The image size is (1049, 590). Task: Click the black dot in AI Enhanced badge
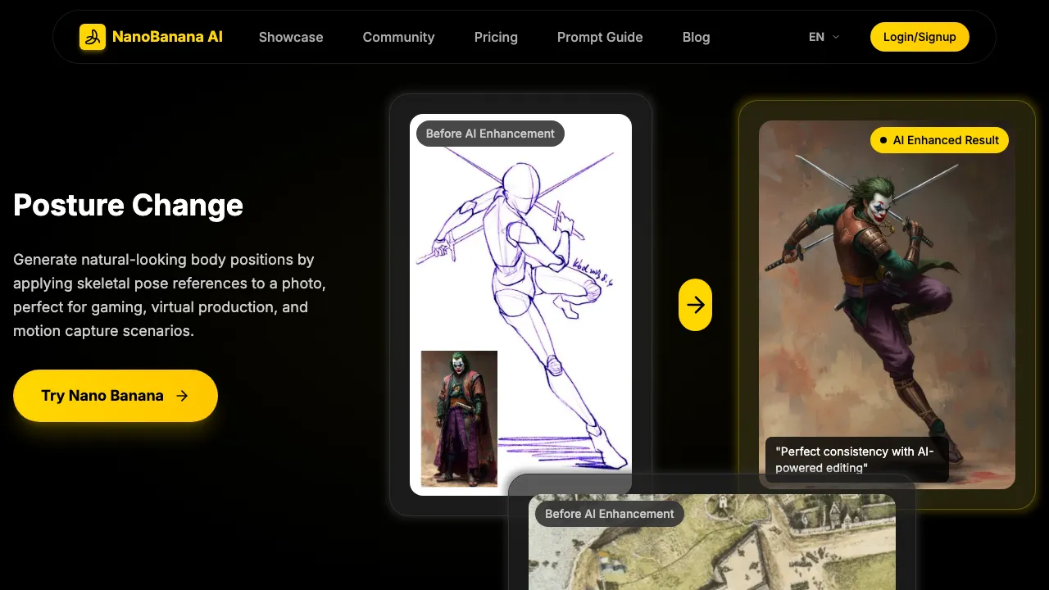pyautogui.click(x=883, y=140)
